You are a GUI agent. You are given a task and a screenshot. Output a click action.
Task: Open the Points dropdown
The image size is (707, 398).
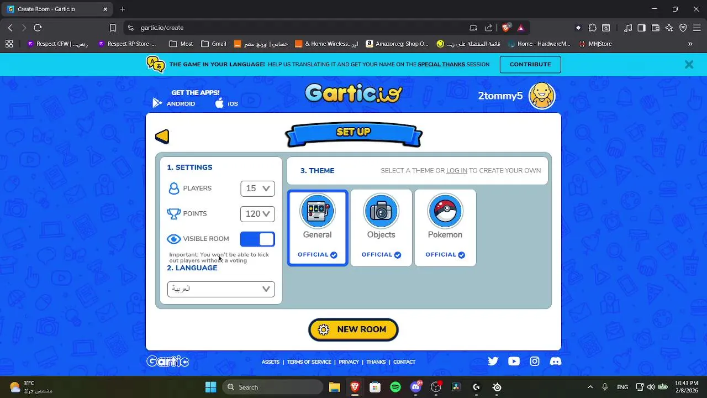(257, 214)
